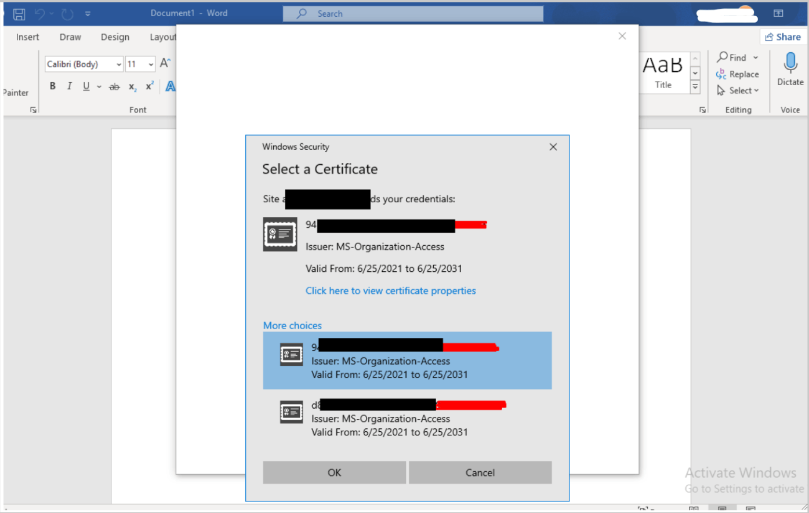The image size is (809, 513).
Task: Click the Undo arrow in the title bar
Action: click(x=39, y=13)
